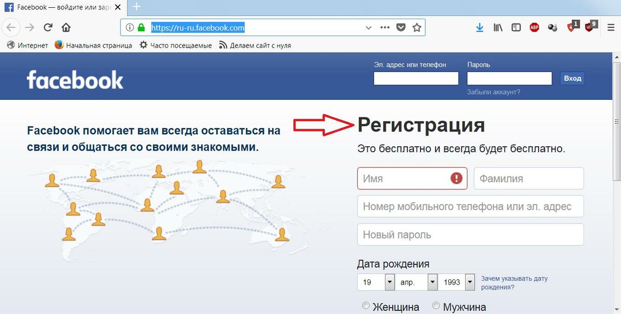The image size is (621, 314).
Task: Click the Facebook помогает вам tagline text
Action: [154, 138]
